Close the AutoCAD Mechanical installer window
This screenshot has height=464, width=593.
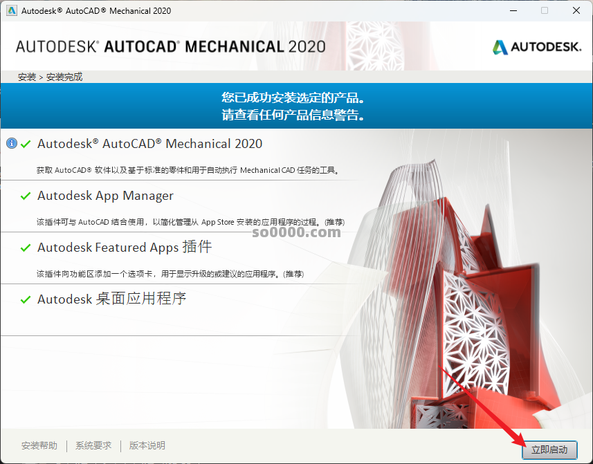pyautogui.click(x=575, y=11)
